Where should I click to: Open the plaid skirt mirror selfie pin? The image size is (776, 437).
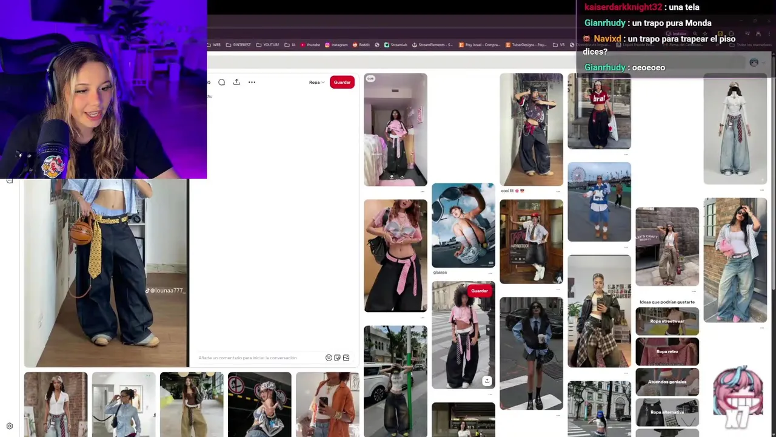point(599,311)
